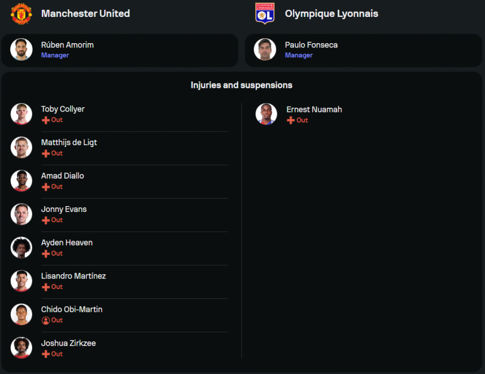This screenshot has height=374, width=485.
Task: View Ernest Nuamah's player name link
Action: (314, 110)
